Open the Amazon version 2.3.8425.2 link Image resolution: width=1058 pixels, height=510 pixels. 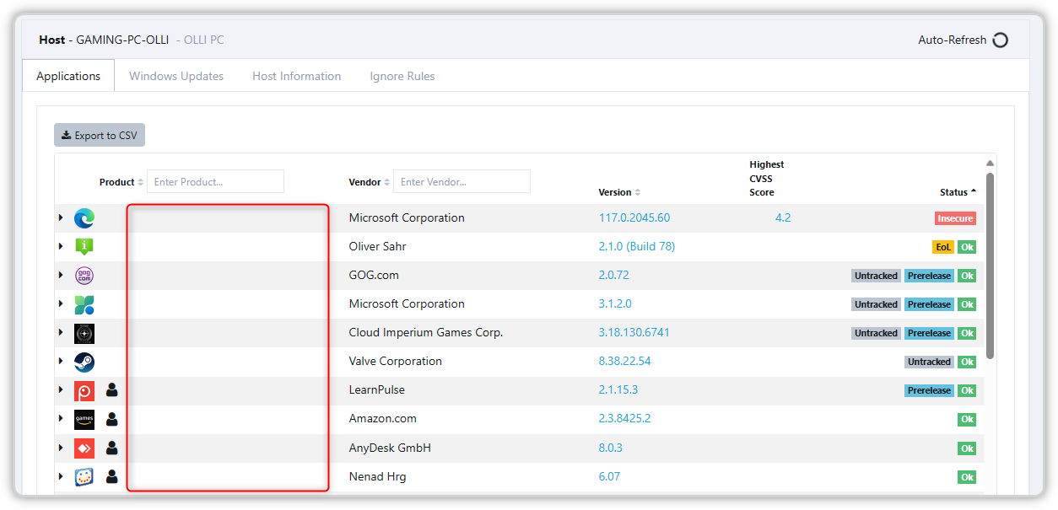point(625,418)
